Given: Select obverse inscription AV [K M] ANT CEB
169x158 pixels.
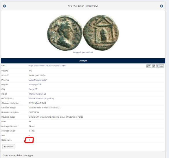Looking at the screenshot, I should [x=37, y=103].
